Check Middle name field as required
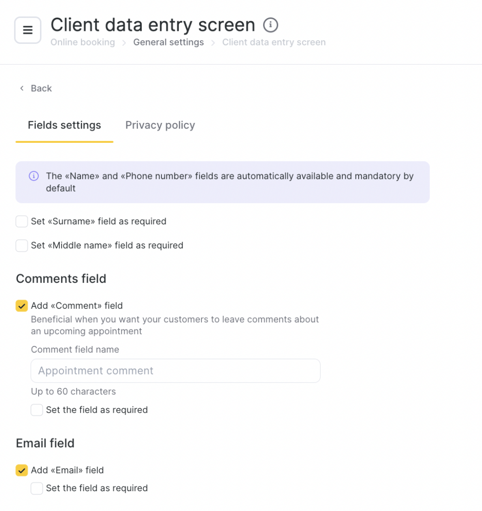The height and width of the screenshot is (511, 482). point(22,246)
